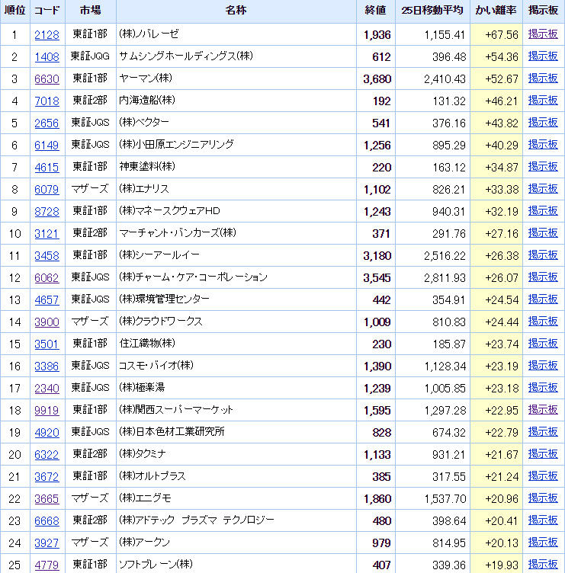565x573 pixels.
Task: Open stock code 3672 link
Action: coord(47,477)
